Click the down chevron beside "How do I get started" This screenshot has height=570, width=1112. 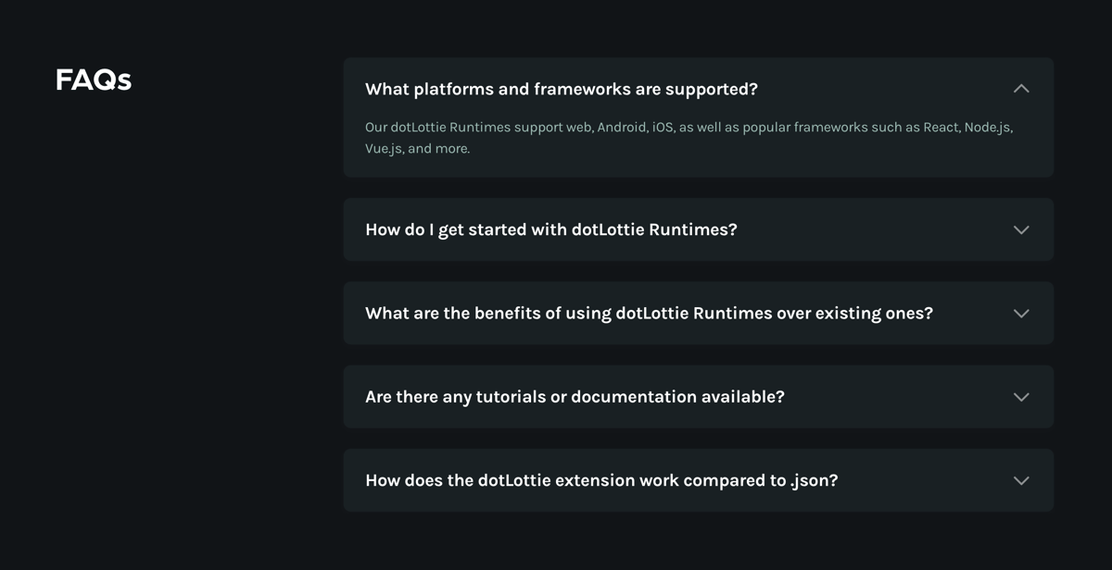1020,229
